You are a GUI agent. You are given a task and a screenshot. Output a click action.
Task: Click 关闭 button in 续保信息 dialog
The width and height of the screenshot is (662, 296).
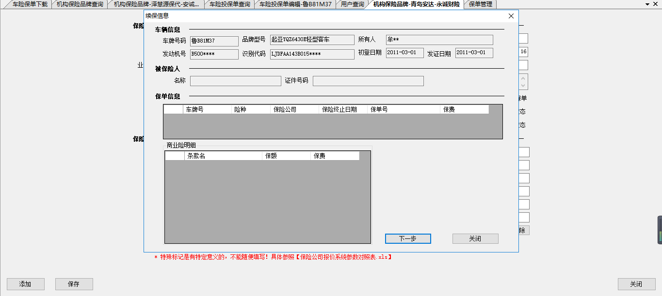(x=475, y=238)
